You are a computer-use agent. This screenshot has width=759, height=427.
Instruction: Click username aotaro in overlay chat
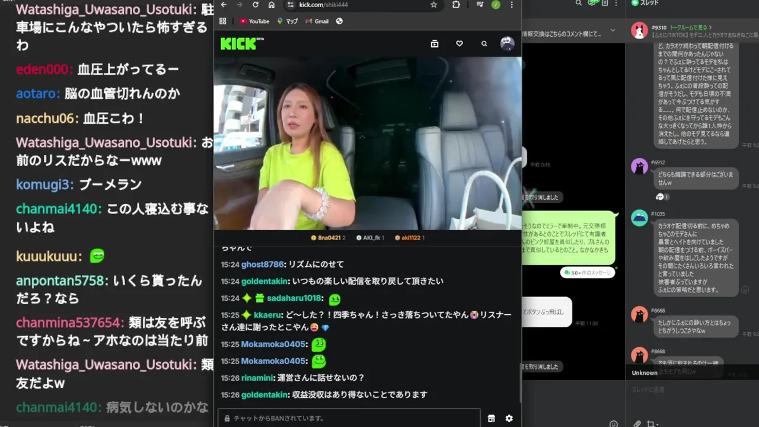tap(36, 94)
